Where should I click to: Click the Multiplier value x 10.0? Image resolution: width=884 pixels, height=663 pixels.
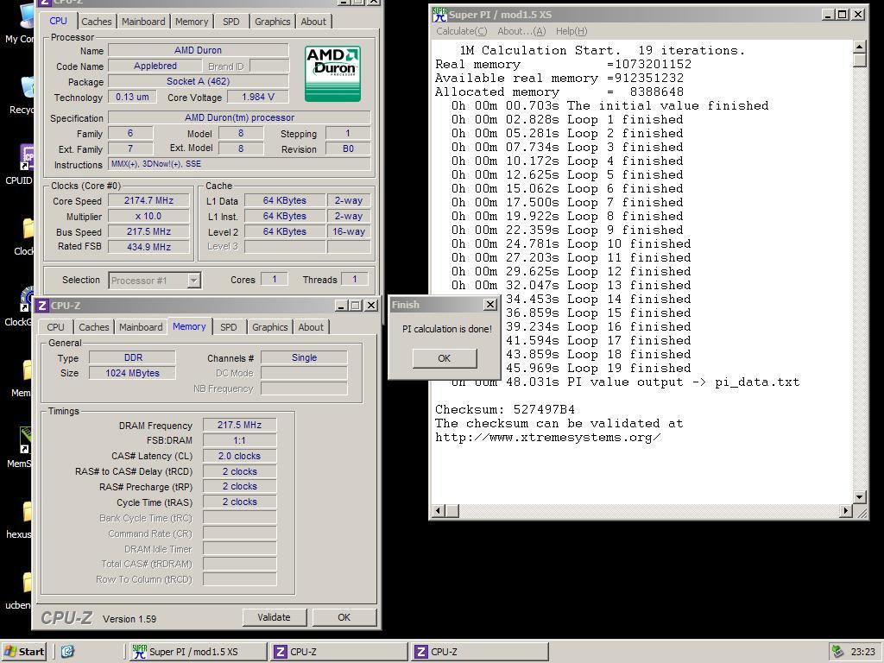[148, 216]
